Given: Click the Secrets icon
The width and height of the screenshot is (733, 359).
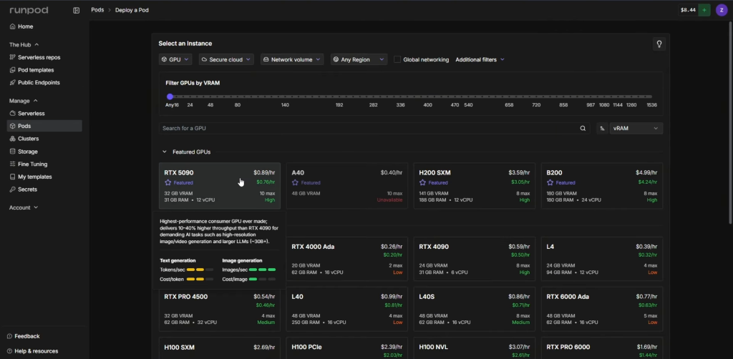Looking at the screenshot, I should click(x=13, y=190).
